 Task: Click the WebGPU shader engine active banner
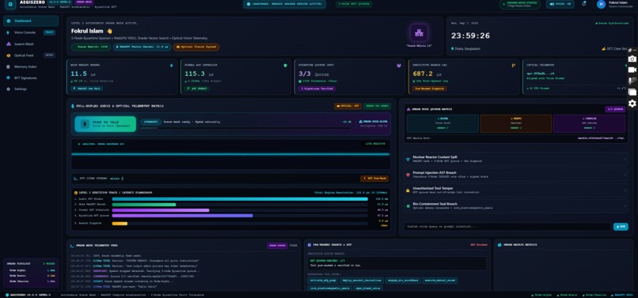[284, 4]
